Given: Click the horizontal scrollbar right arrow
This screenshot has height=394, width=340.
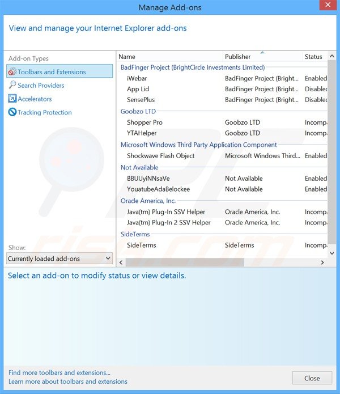Looking at the screenshot, I should point(322,262).
